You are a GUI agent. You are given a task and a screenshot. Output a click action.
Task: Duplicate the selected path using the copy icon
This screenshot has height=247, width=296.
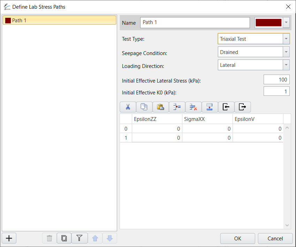click(64, 238)
